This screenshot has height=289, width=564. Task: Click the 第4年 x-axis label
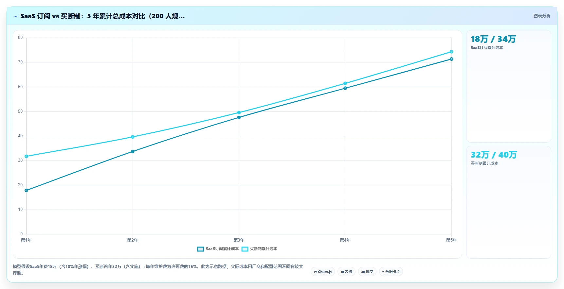pos(345,240)
